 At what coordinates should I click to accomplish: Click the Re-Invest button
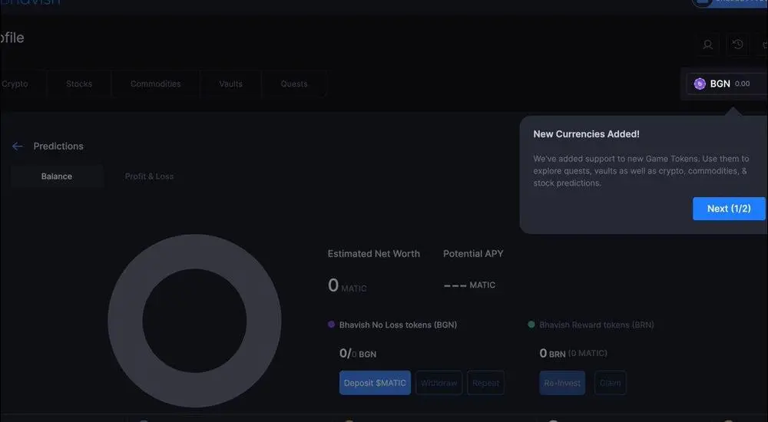(x=562, y=383)
